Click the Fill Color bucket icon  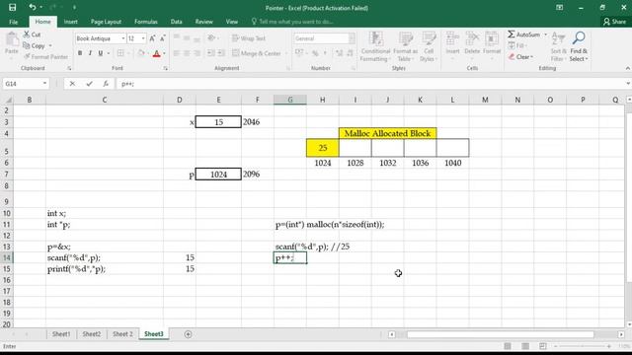click(x=141, y=53)
